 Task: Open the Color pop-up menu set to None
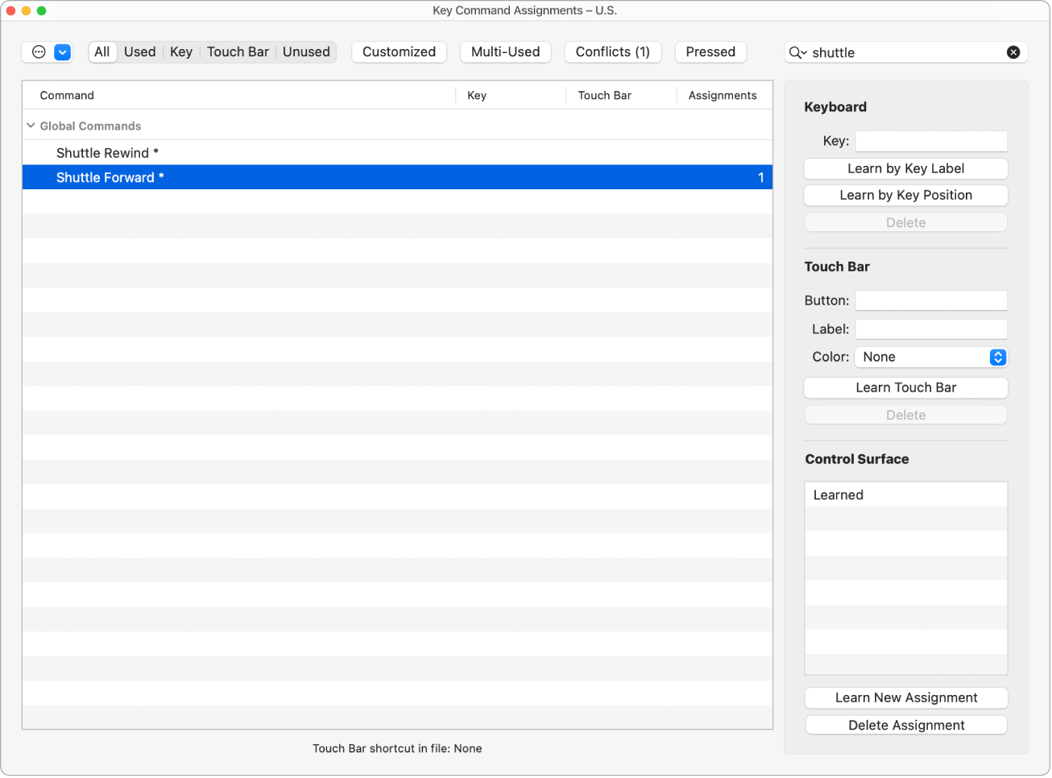(931, 357)
